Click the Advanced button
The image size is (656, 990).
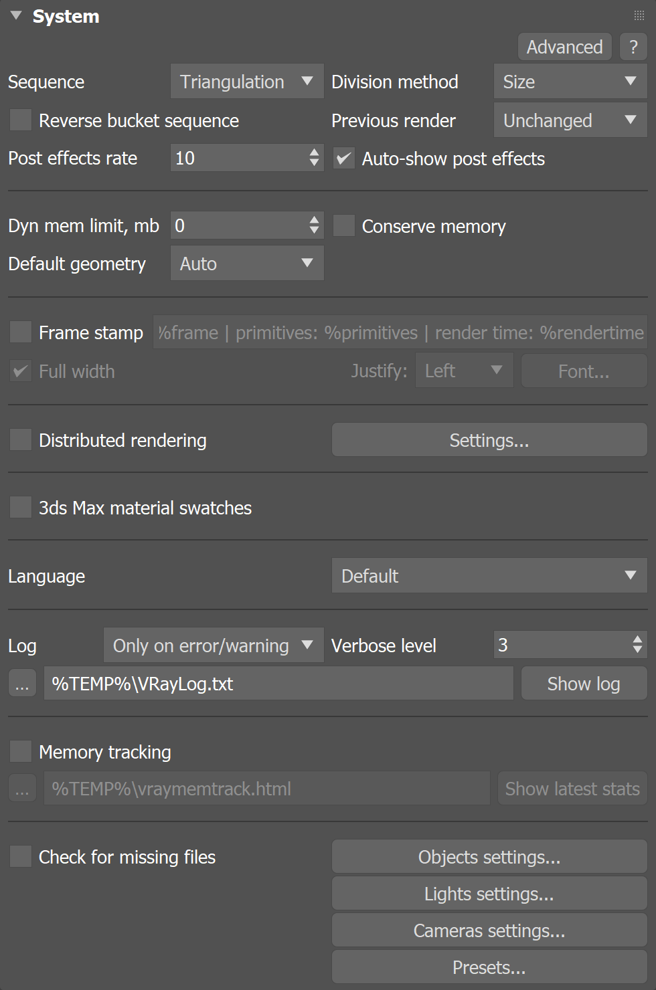(x=564, y=47)
